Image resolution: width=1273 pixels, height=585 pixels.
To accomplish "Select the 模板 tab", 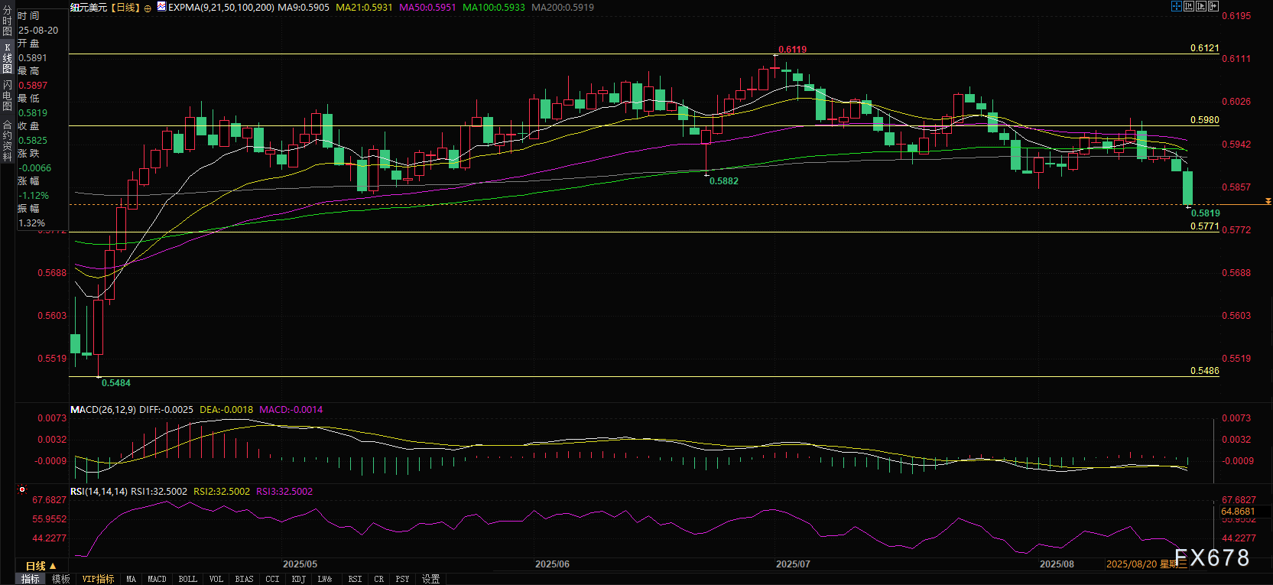I will 61,579.
